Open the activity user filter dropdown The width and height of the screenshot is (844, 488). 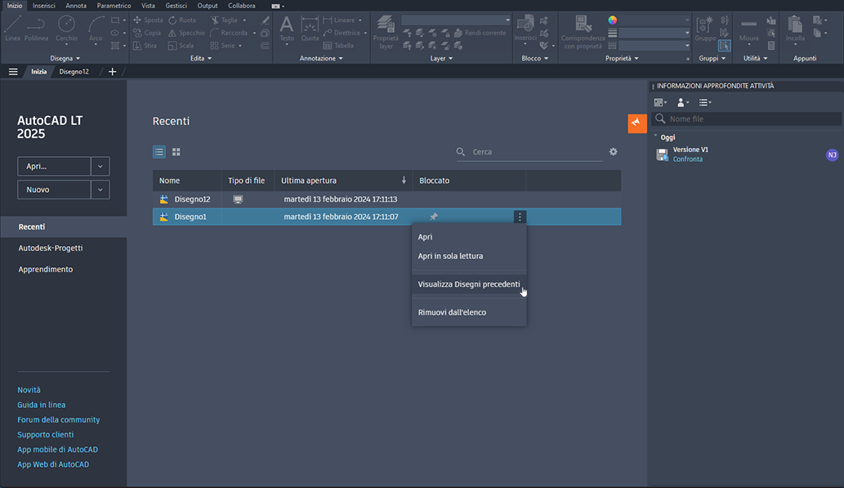(682, 102)
